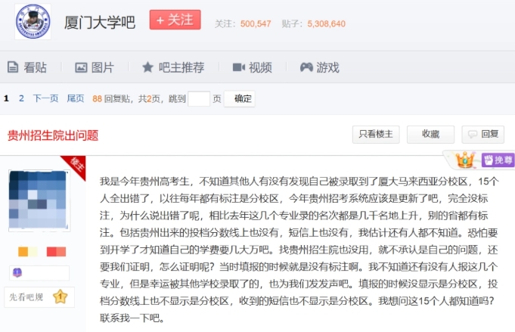Go to page 2 of replies
This screenshot has height=332, width=515.
click(x=21, y=98)
